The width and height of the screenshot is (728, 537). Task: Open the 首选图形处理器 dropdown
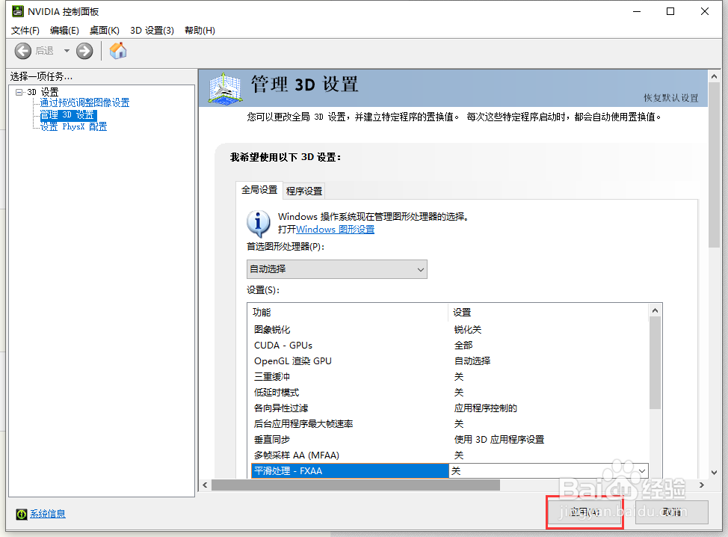pyautogui.click(x=336, y=269)
